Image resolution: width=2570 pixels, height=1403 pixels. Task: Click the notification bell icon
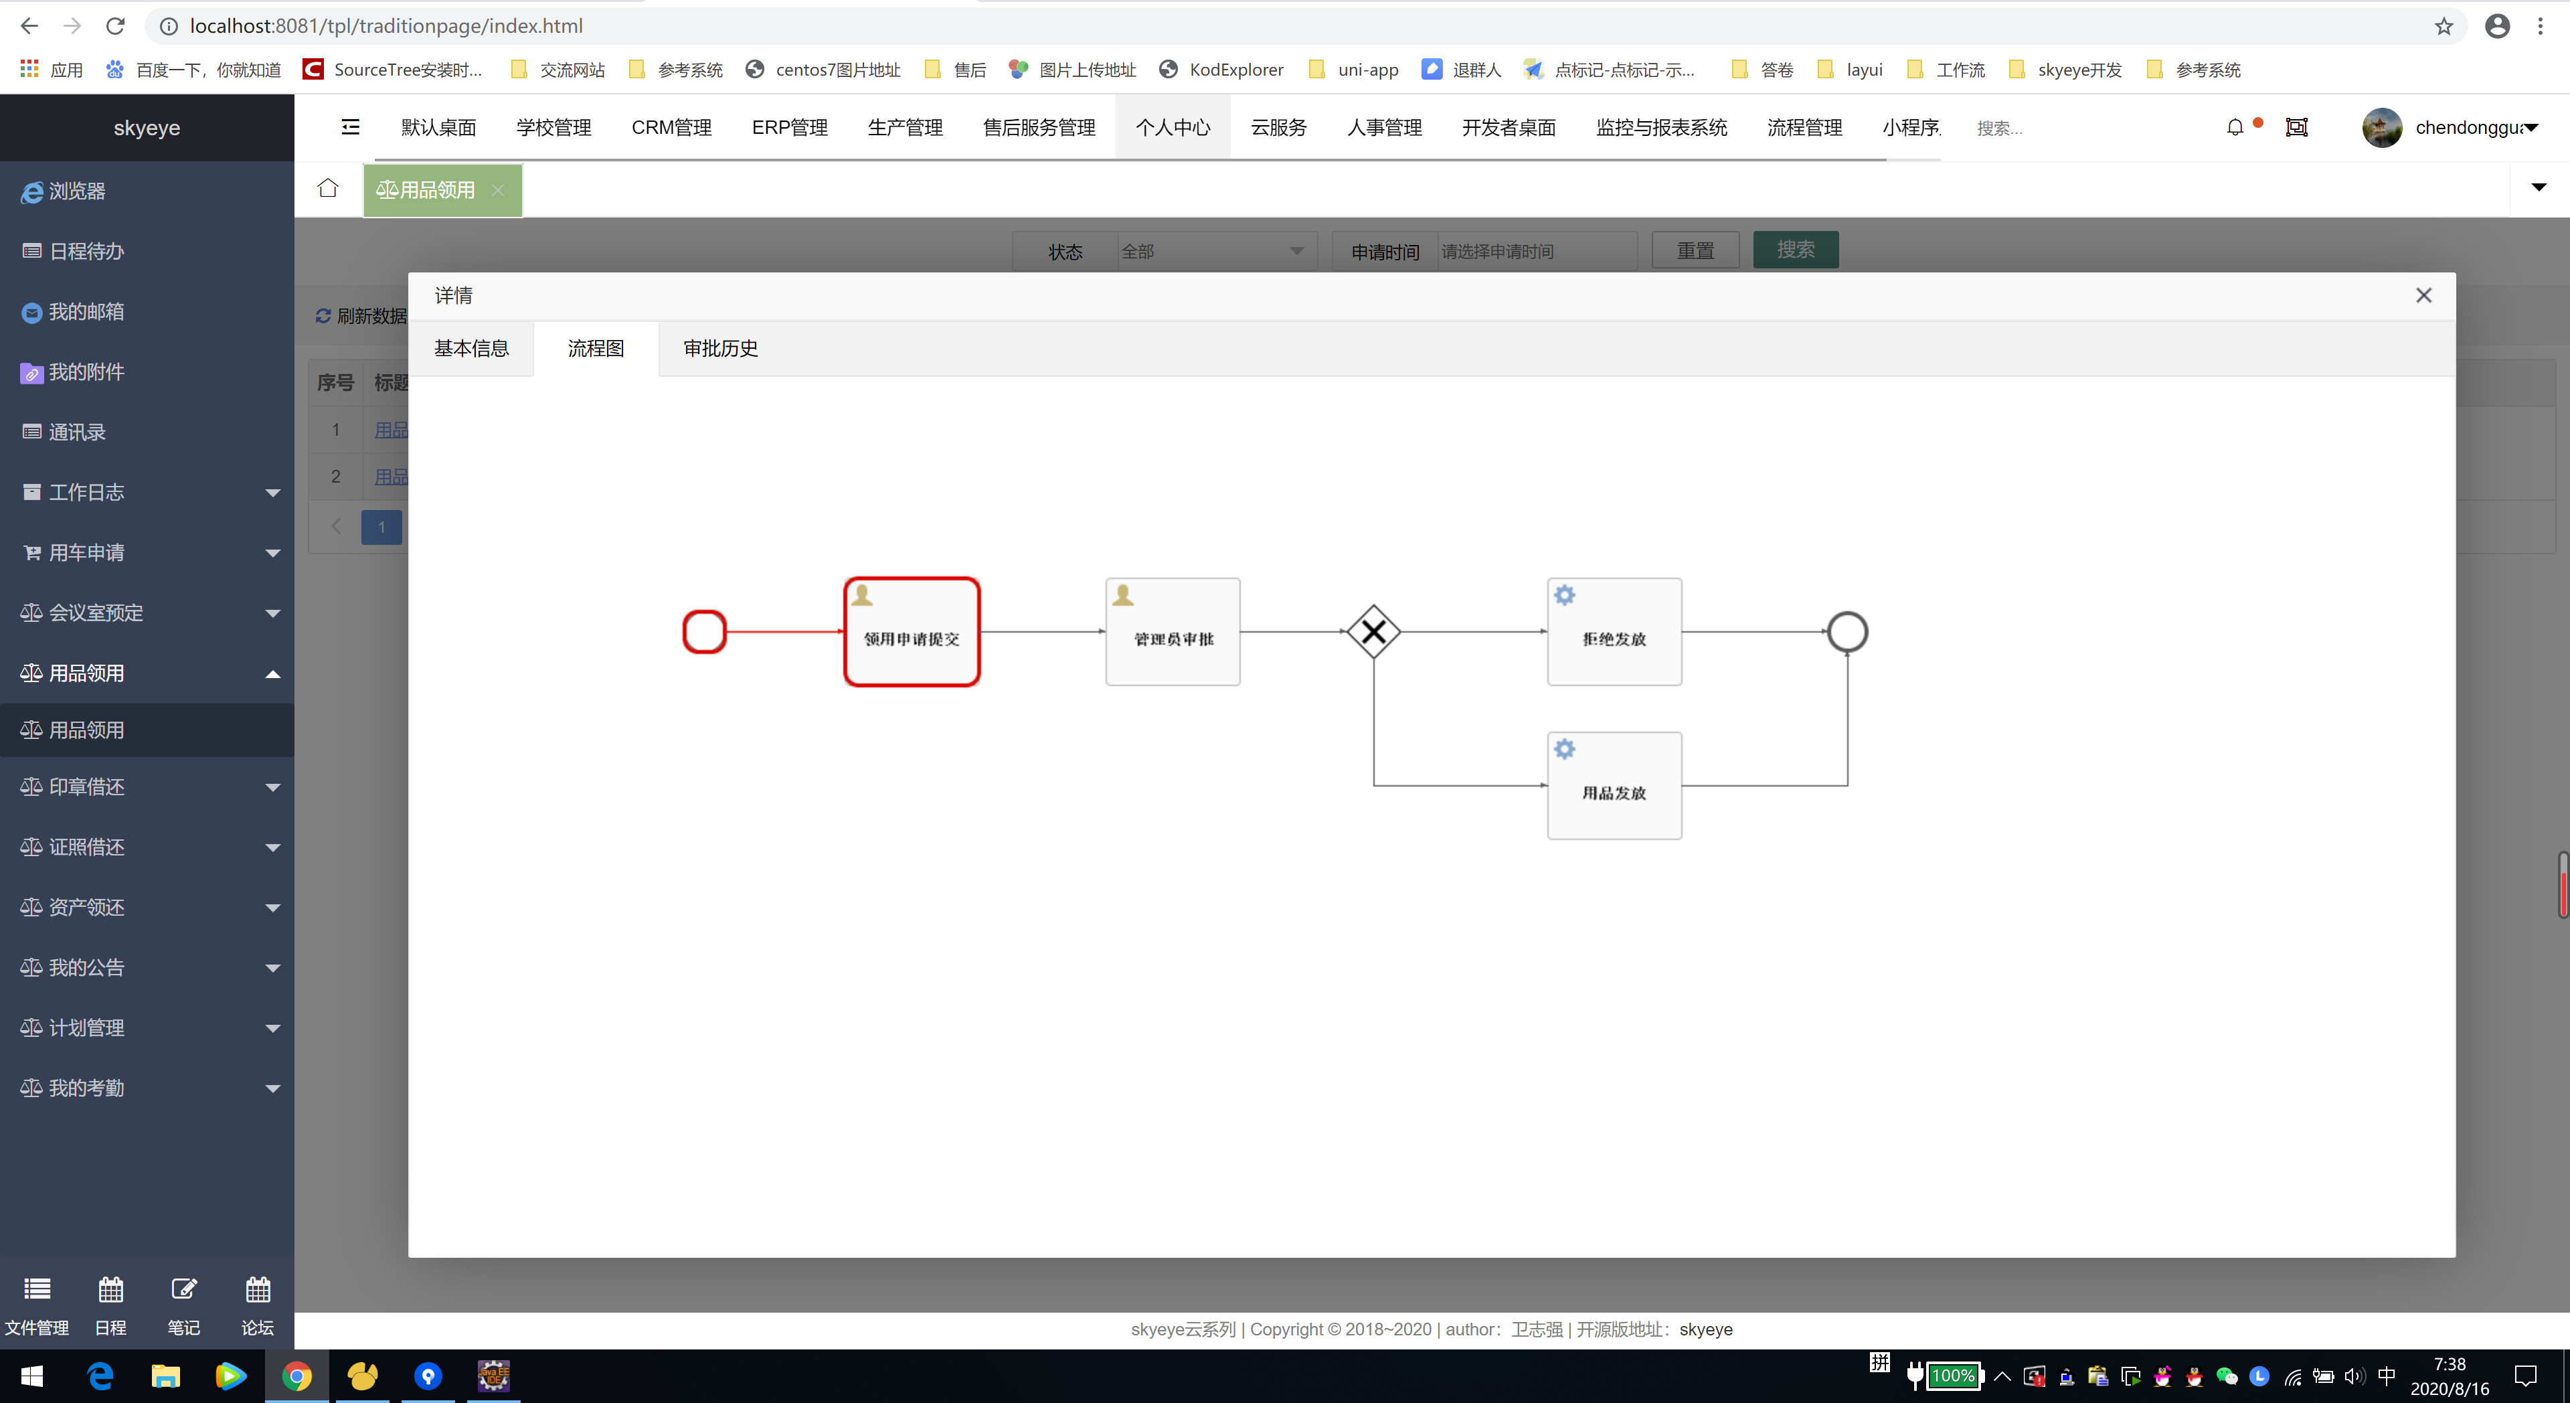[x=2235, y=127]
